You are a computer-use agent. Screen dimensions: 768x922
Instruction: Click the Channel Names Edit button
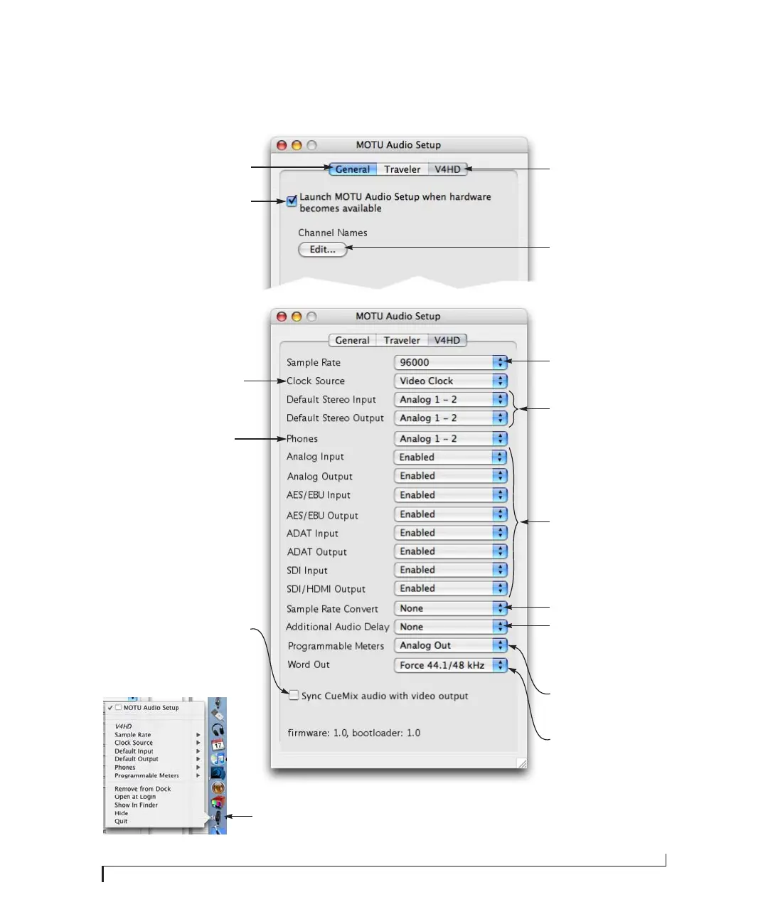[x=322, y=250]
